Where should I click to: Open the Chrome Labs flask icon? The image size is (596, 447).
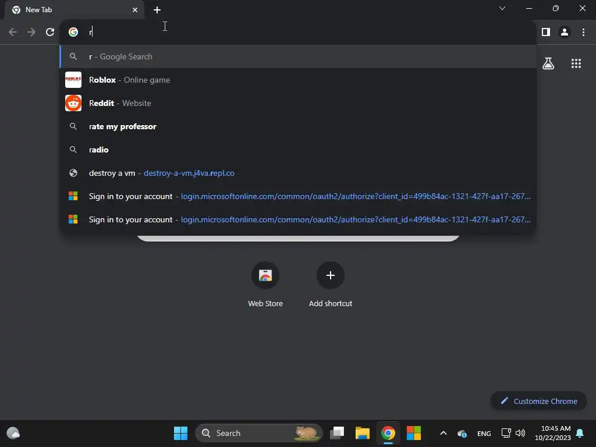click(x=548, y=63)
